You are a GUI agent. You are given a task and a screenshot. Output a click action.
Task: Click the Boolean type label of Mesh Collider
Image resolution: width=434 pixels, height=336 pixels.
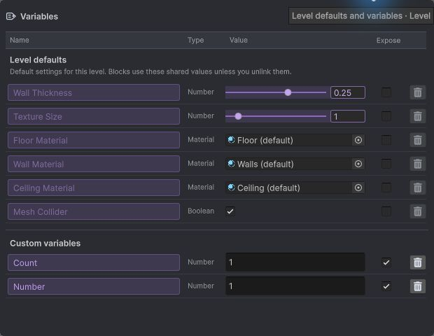pos(201,211)
